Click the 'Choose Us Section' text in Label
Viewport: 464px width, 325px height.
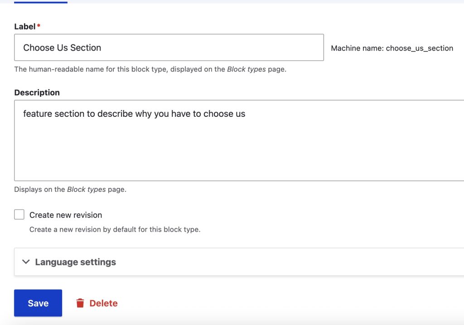click(62, 48)
